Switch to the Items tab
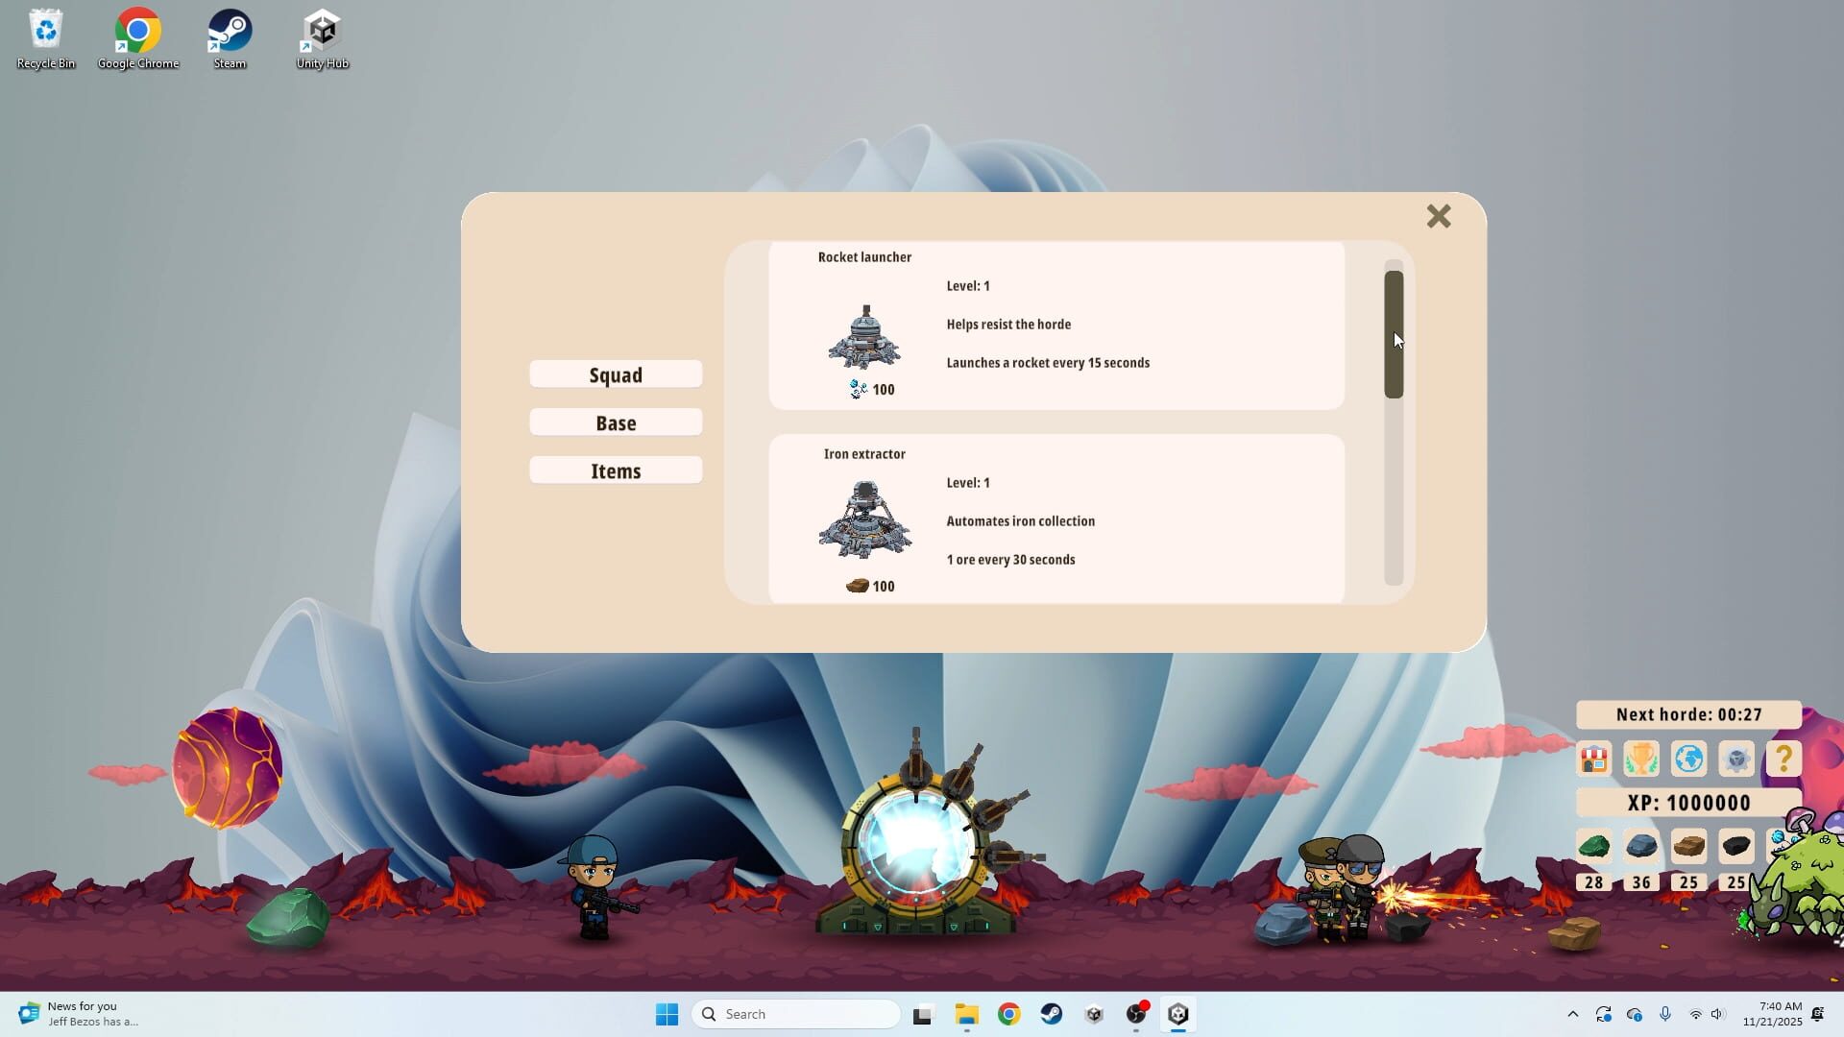Screen dimensions: 1844x1037 615,470
